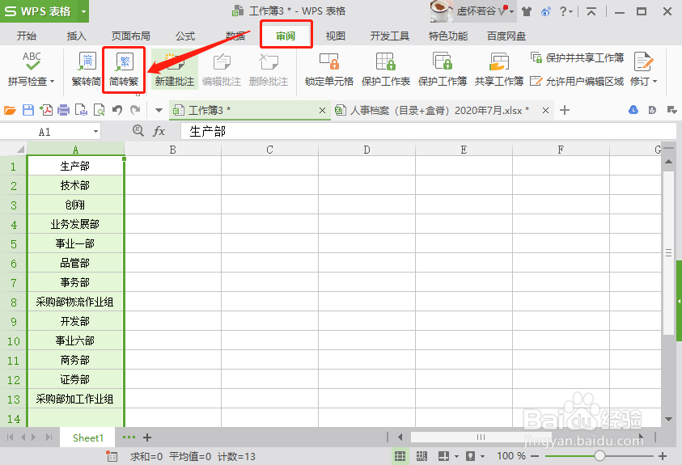Add a new document tab with plus
The width and height of the screenshot is (682, 465).
pyautogui.click(x=565, y=110)
